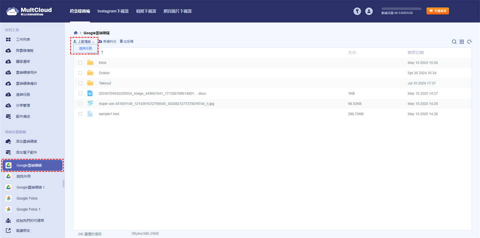This screenshot has height=238, width=480.
Task: Click the home breadcrumb icon
Action: coord(76,33)
